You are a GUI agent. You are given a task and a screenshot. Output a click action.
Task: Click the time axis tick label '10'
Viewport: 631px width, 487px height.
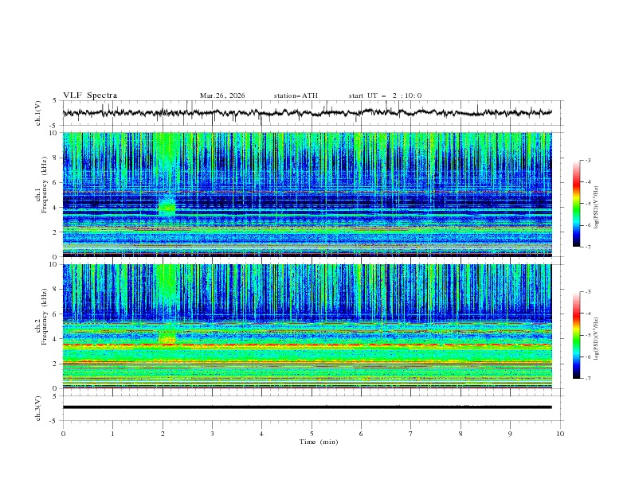pyautogui.click(x=560, y=434)
